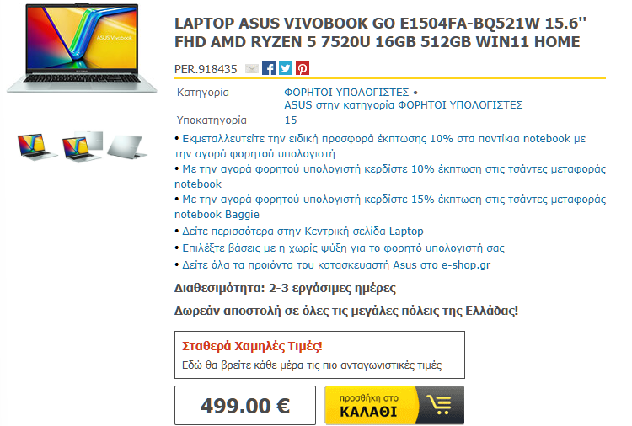Share the laptop on Facebook
This screenshot has height=426, width=632.
click(269, 68)
